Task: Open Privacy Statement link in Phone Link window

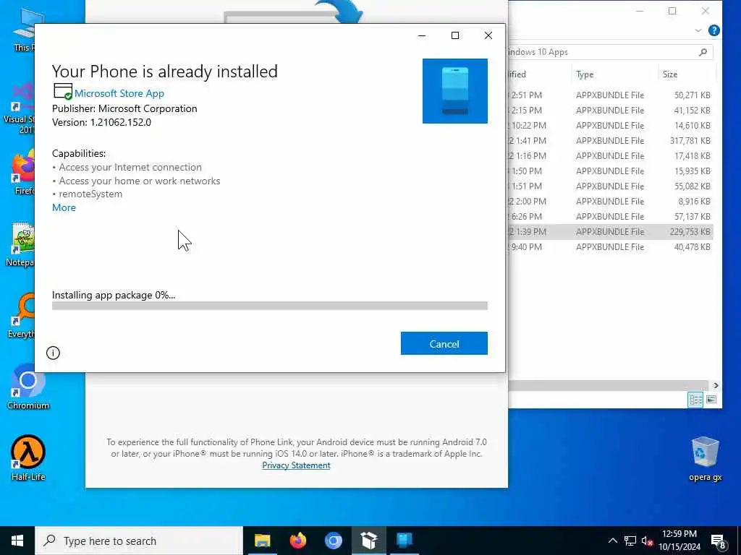Action: (x=296, y=465)
